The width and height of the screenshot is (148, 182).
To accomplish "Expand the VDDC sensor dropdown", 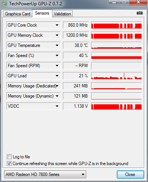I will pos(57,106).
